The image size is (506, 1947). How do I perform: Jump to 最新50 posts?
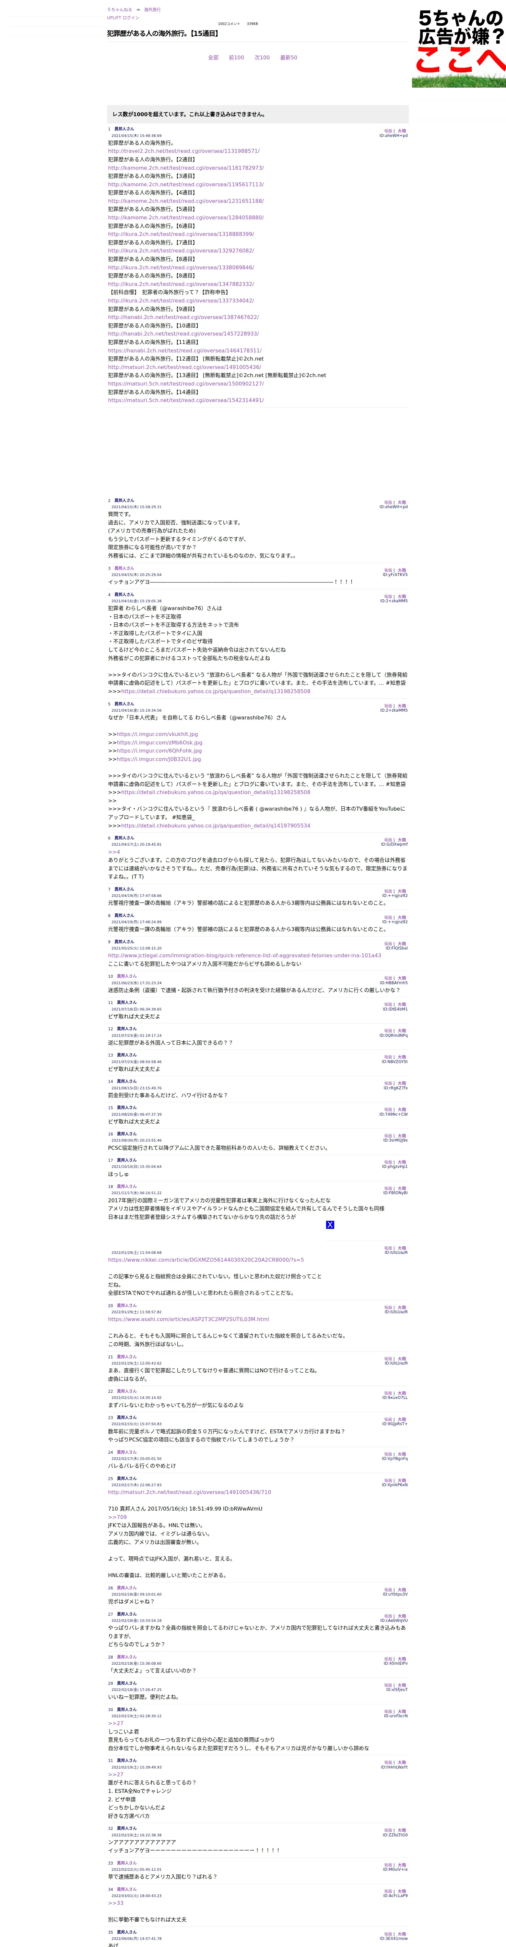pos(288,57)
